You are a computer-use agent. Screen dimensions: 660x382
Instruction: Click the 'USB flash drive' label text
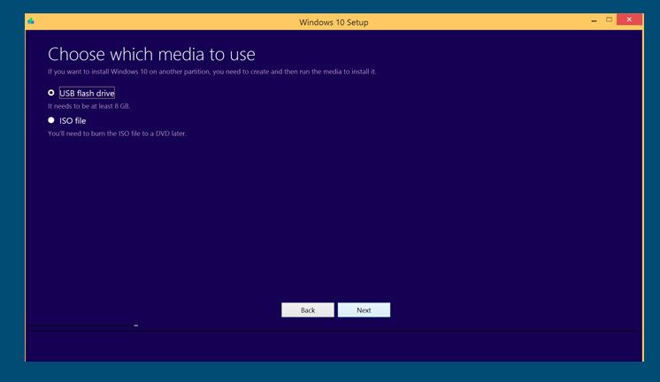[87, 93]
